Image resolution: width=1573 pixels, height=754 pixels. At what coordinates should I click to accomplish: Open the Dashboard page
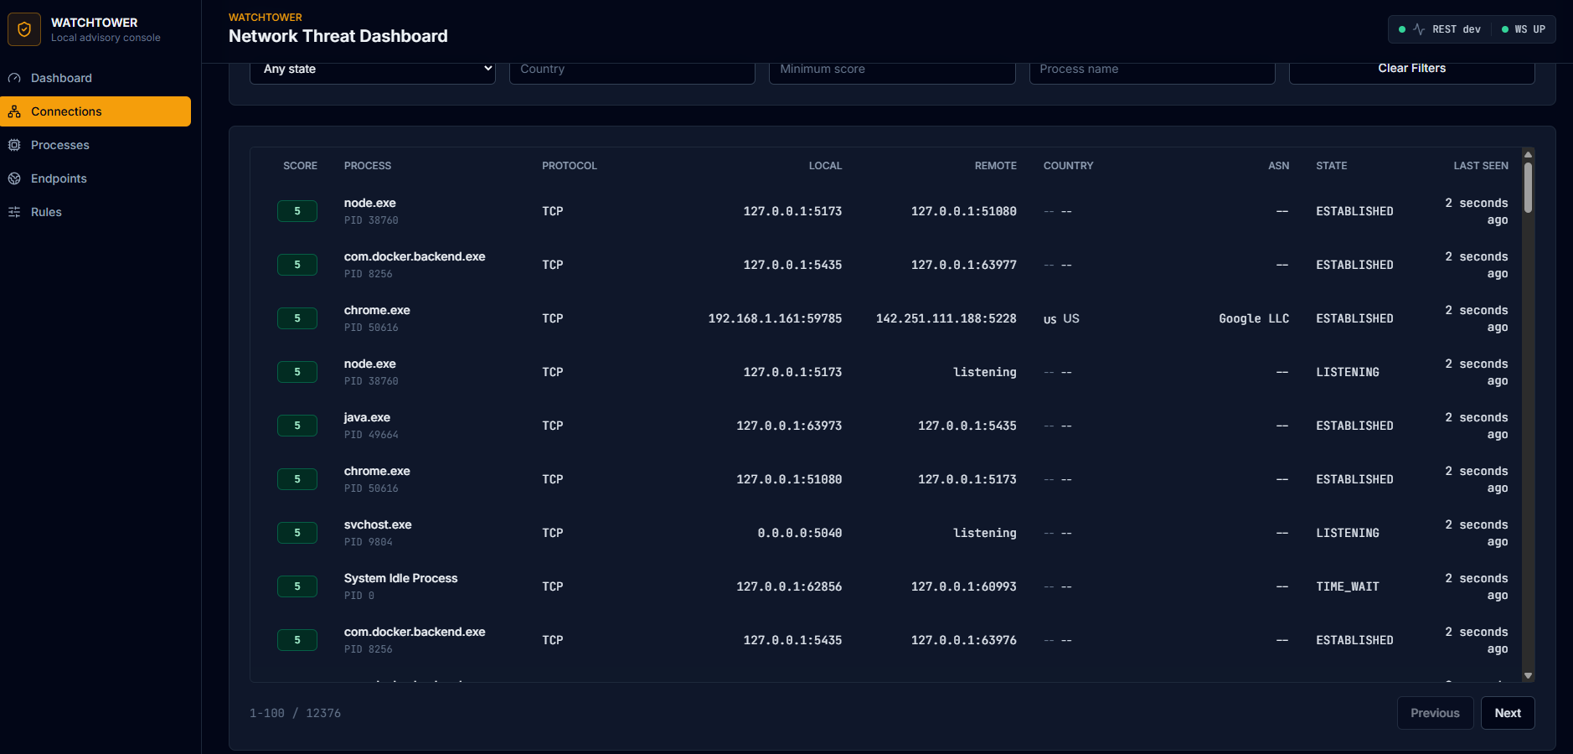coord(95,78)
